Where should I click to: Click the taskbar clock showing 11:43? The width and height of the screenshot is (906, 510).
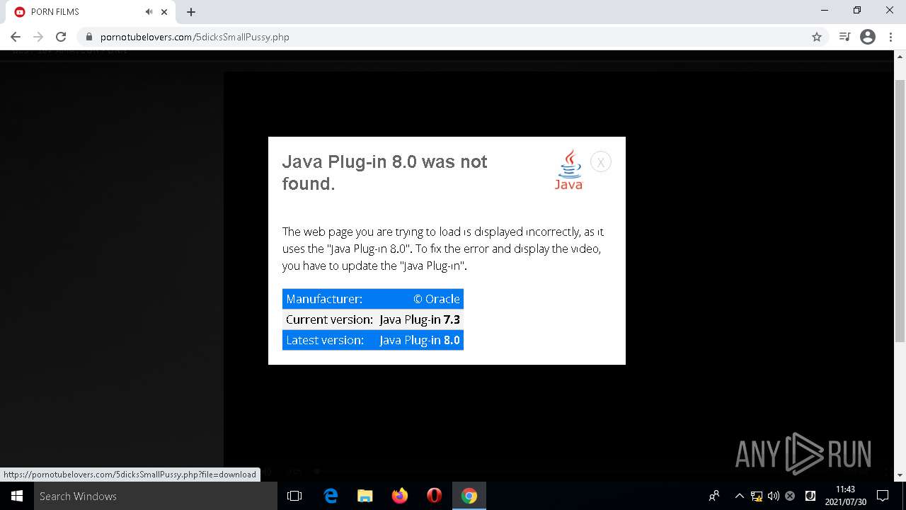[x=845, y=496]
